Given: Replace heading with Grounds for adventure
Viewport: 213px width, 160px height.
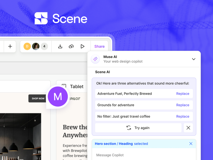Looking at the screenshot, I should point(183,105).
